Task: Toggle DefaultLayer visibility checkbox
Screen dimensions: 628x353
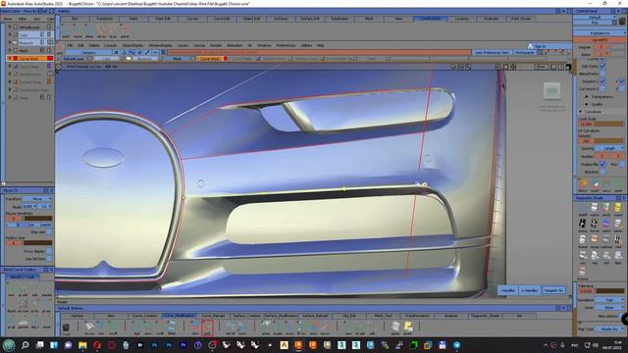Action: [x=16, y=26]
